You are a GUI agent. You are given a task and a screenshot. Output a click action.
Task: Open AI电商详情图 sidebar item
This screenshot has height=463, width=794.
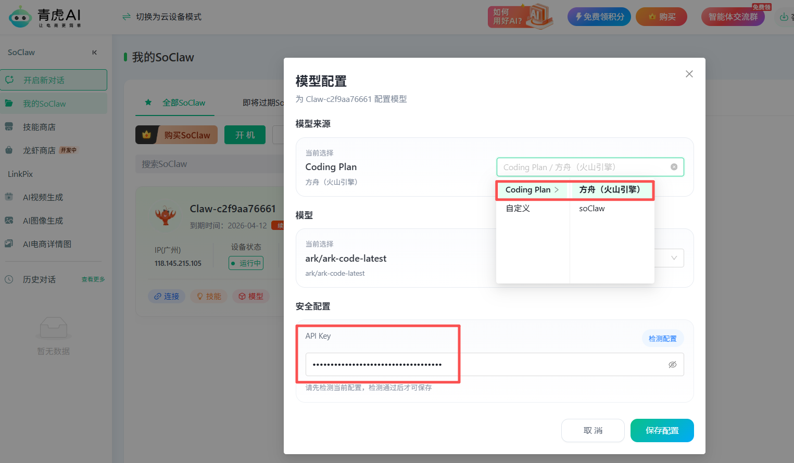click(54, 244)
